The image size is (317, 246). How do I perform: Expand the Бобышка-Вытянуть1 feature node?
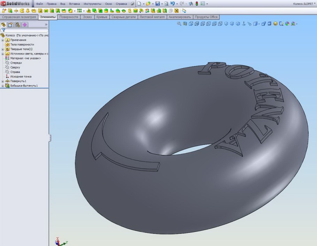3,85
